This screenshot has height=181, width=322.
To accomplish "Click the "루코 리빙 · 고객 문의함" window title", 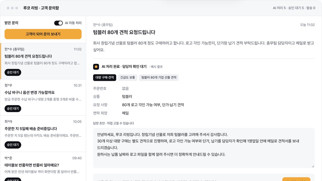I will click(x=41, y=8).
